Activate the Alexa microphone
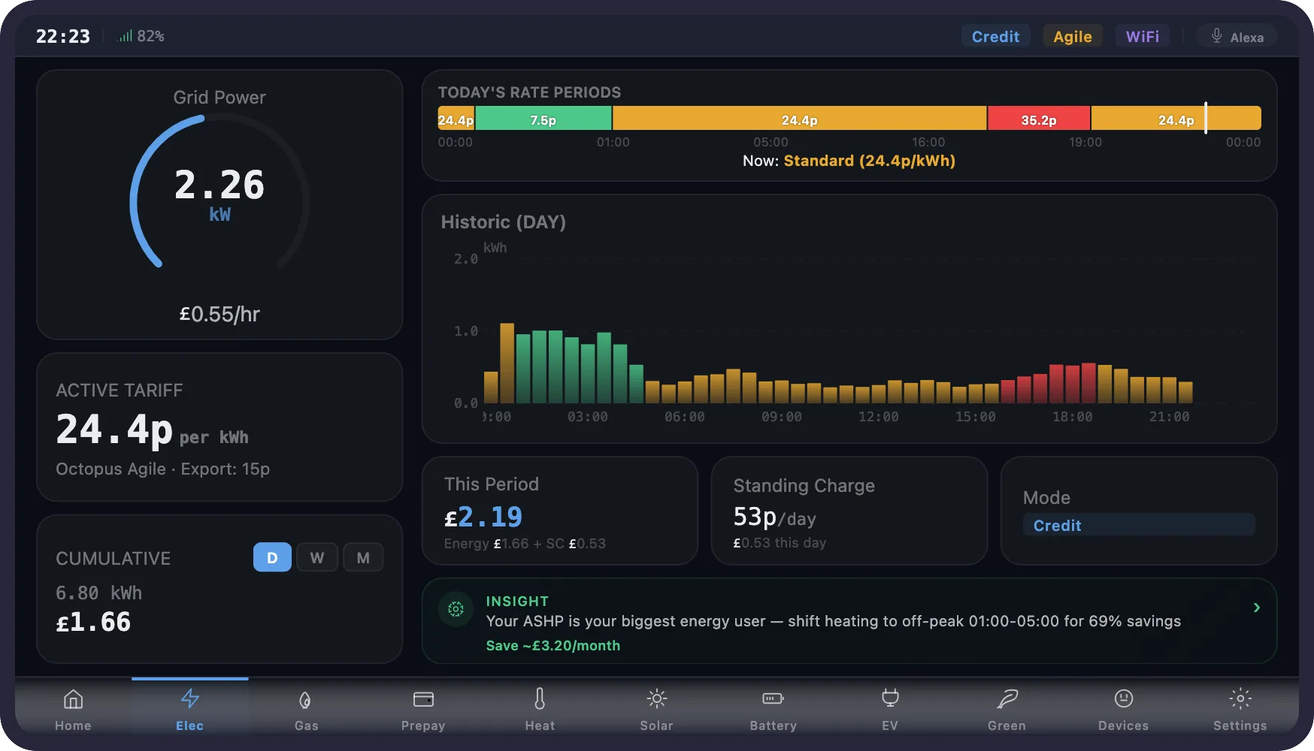The height and width of the screenshot is (751, 1314). point(1237,35)
